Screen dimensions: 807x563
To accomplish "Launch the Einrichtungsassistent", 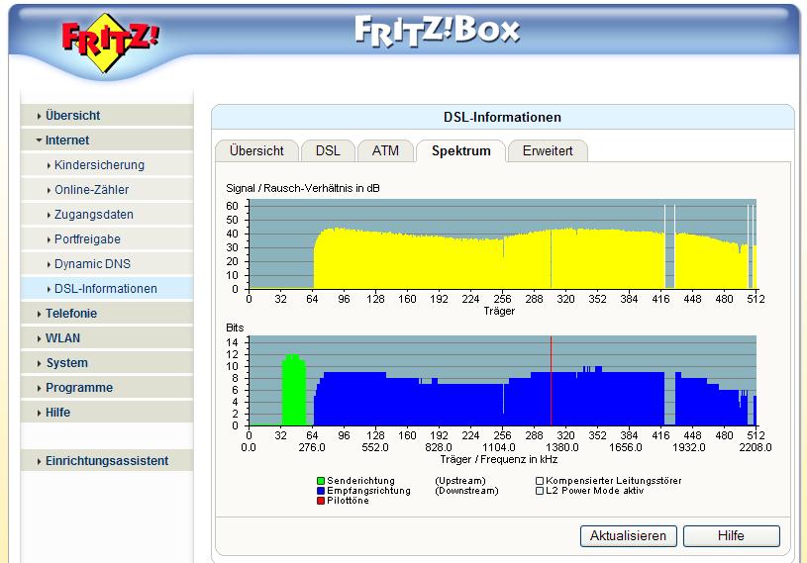I will click(x=107, y=461).
